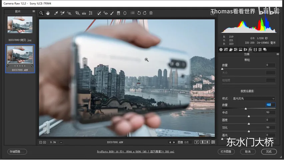The image size is (284, 160).
Task: Open the 样式 高光优先 dropdown
Action: [253, 99]
